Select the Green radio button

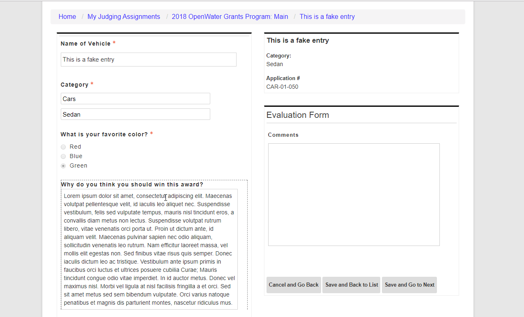coord(63,166)
